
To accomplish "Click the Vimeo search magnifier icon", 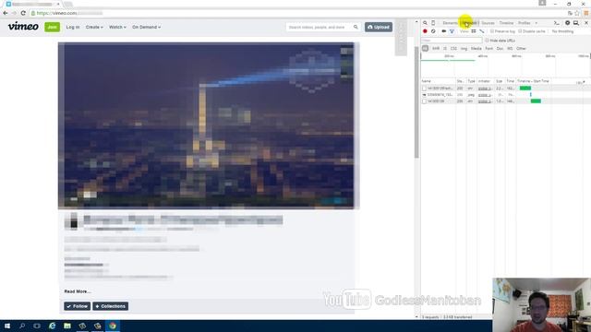I will point(356,27).
